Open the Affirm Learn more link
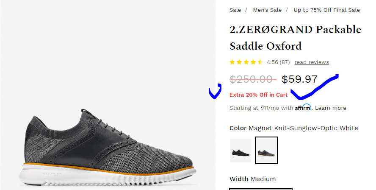376x190 pixels. [330, 108]
